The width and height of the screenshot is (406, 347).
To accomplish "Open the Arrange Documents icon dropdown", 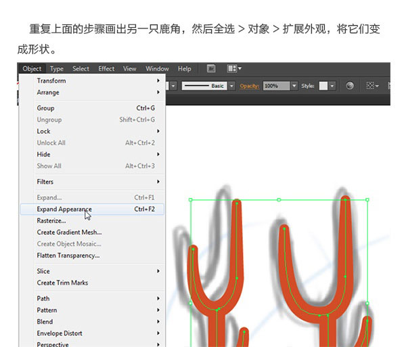I will [234, 68].
